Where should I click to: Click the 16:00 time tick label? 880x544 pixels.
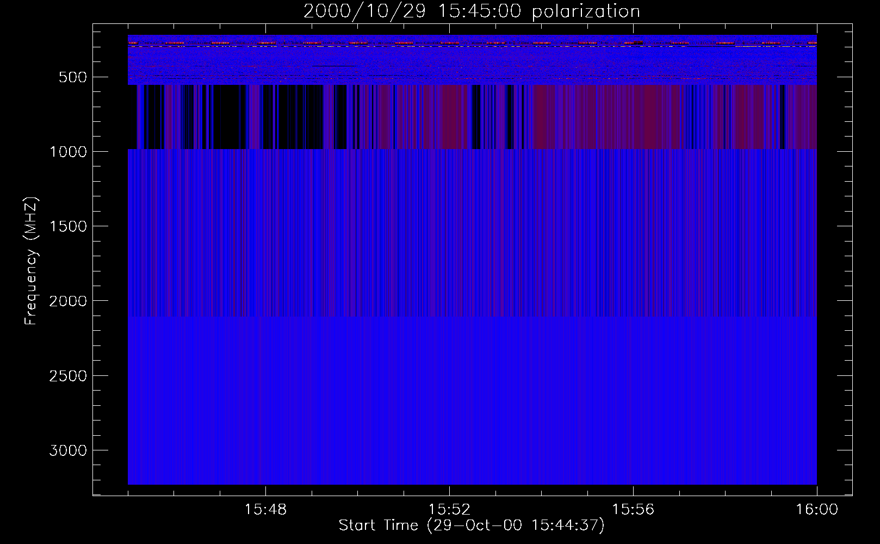coord(817,510)
